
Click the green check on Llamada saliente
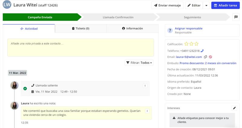click(25, 89)
